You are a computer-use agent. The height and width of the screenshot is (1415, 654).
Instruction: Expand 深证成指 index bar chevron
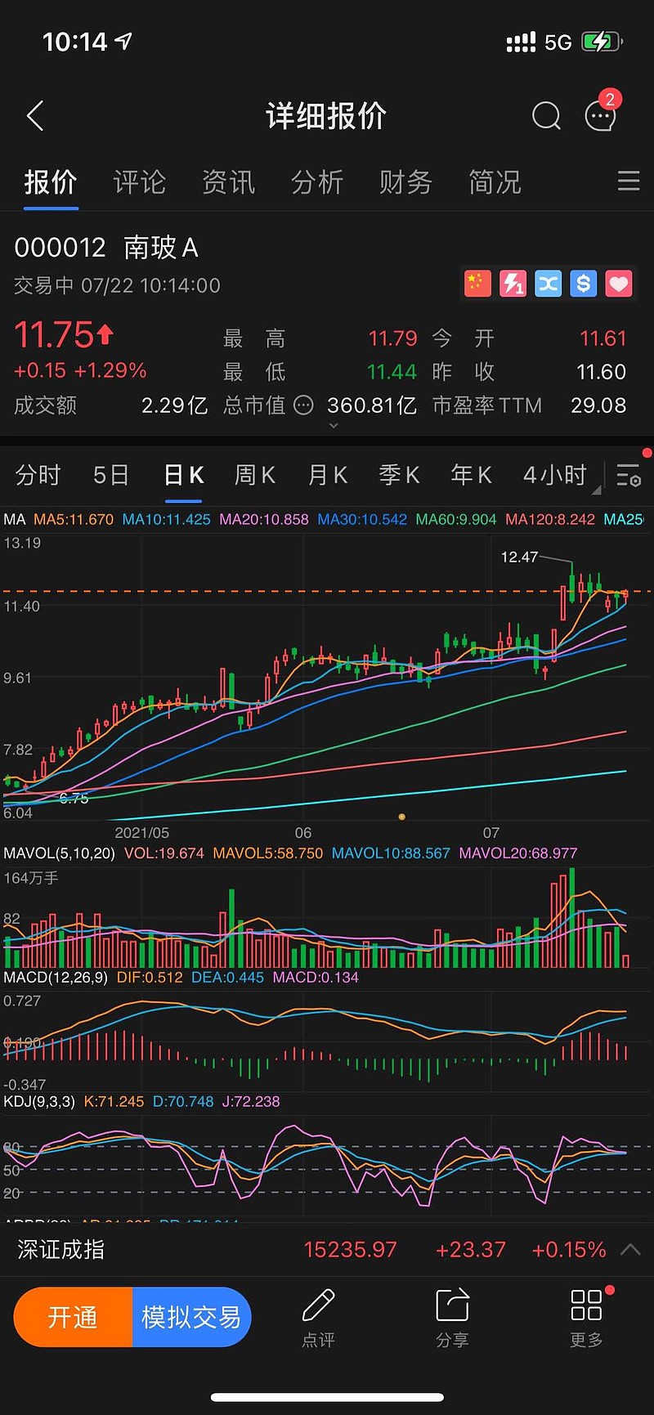[x=630, y=1249]
